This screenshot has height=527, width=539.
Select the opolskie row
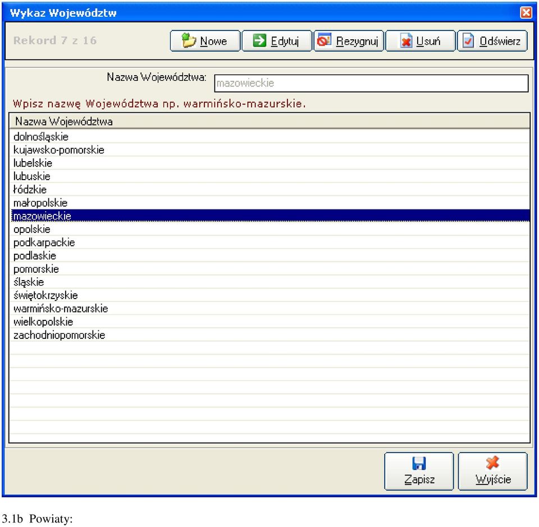pos(270,229)
